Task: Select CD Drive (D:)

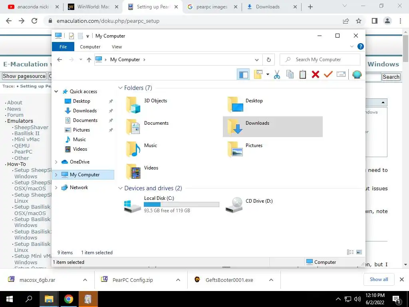Action: point(272,204)
